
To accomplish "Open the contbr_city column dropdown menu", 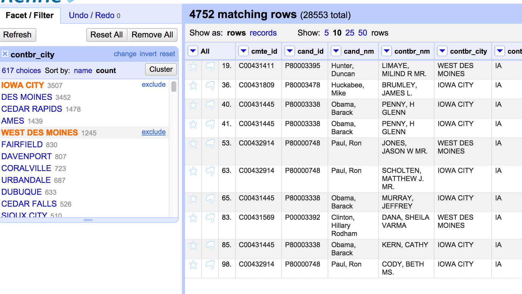I will click(x=442, y=51).
